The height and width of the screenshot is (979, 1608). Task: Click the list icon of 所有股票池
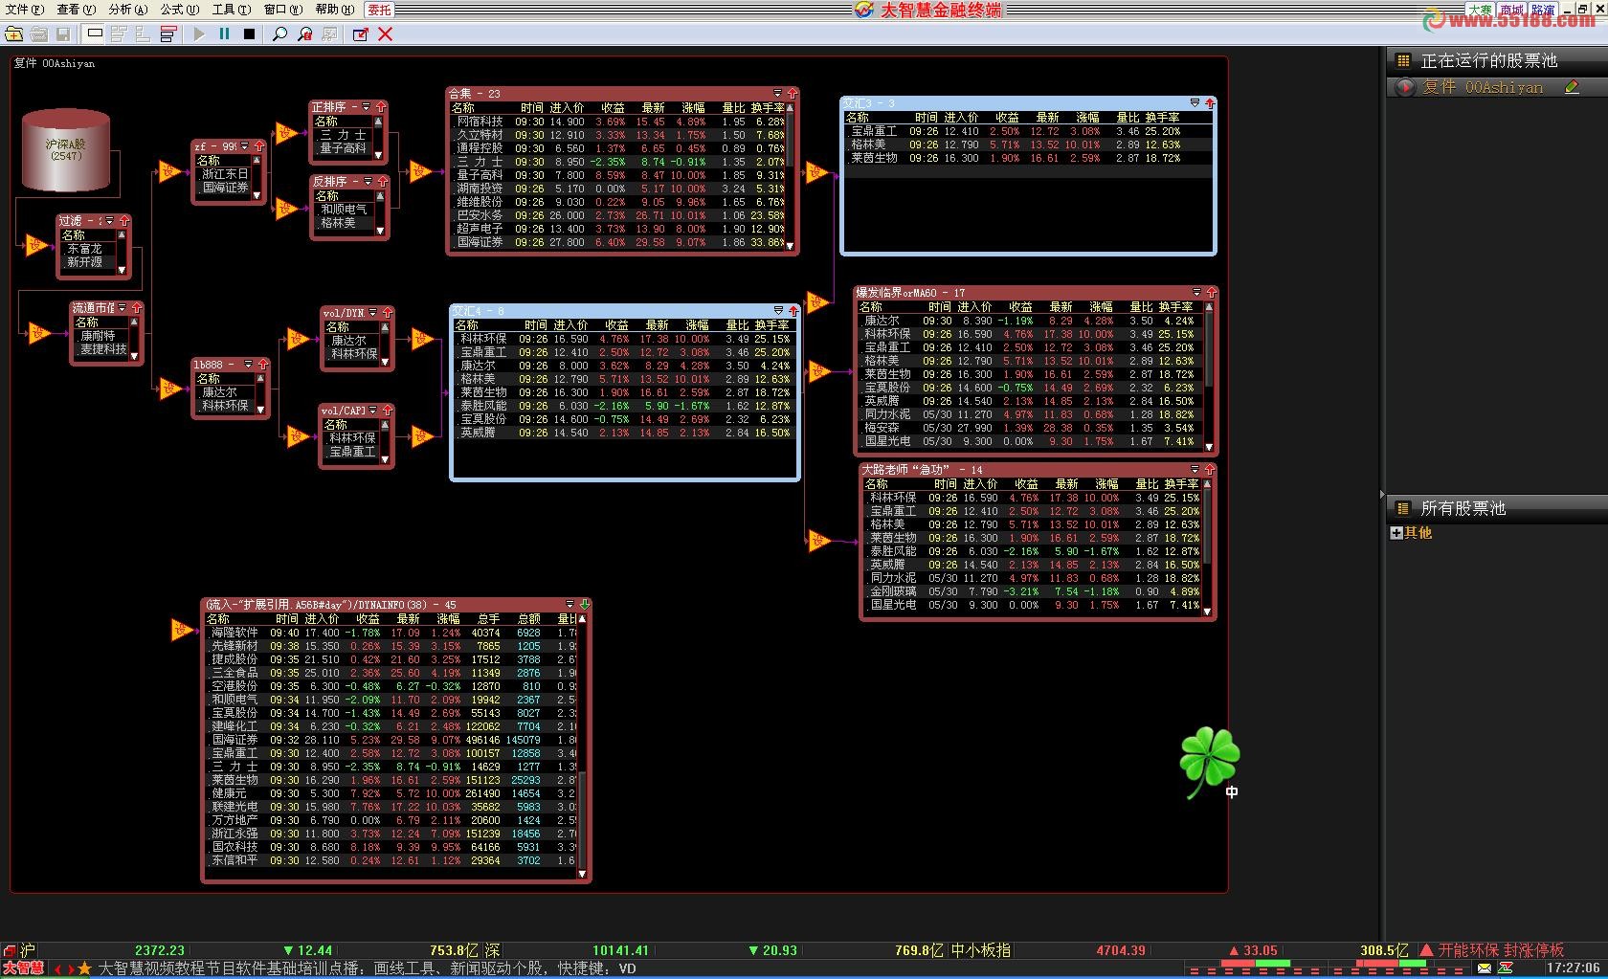[1403, 508]
